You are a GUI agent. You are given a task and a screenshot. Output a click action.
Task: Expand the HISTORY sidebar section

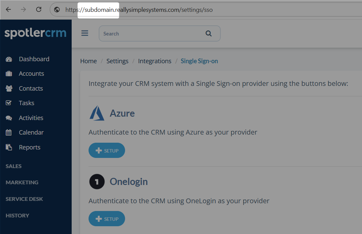click(17, 216)
